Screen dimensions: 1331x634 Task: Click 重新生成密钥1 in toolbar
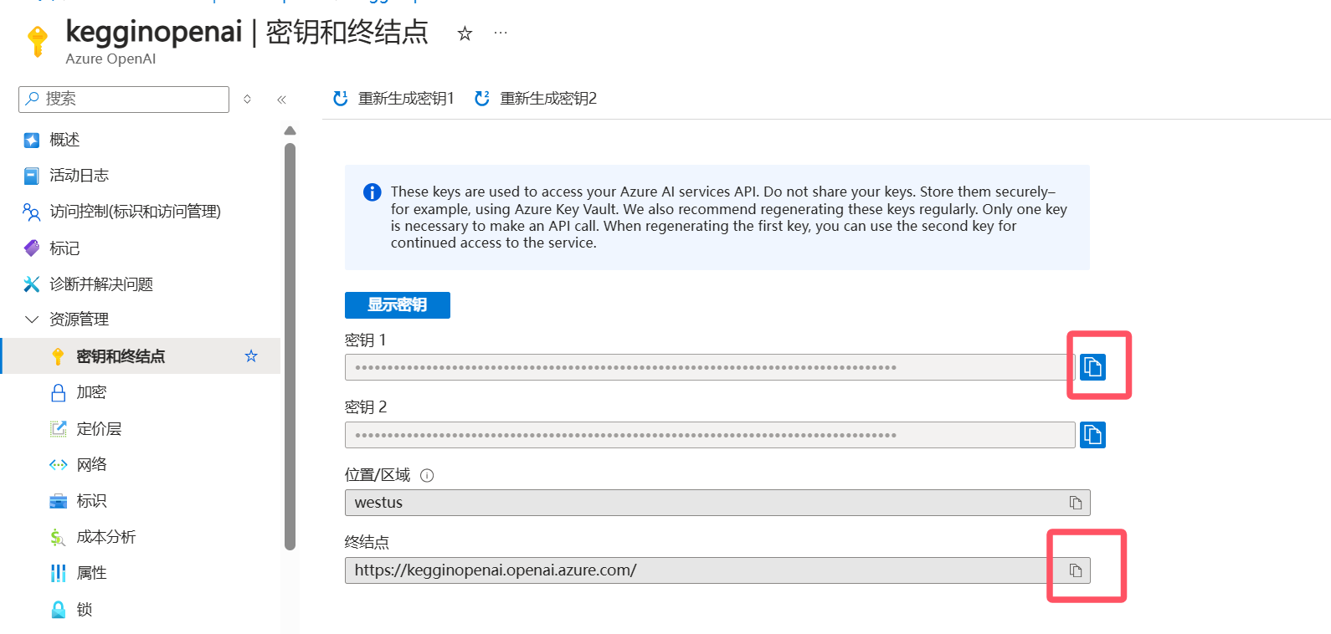click(393, 99)
